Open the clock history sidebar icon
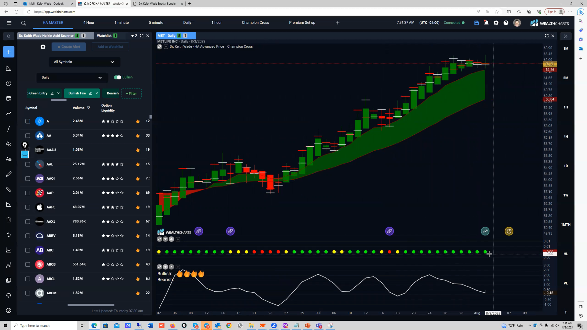 (9, 83)
